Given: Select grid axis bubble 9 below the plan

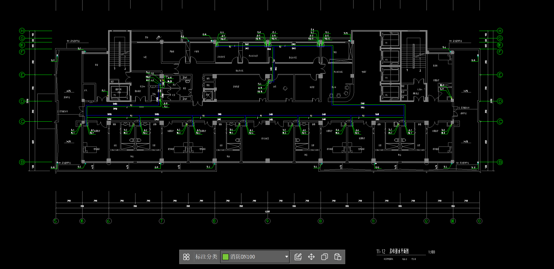Looking at the screenshot, I should click(268, 221).
